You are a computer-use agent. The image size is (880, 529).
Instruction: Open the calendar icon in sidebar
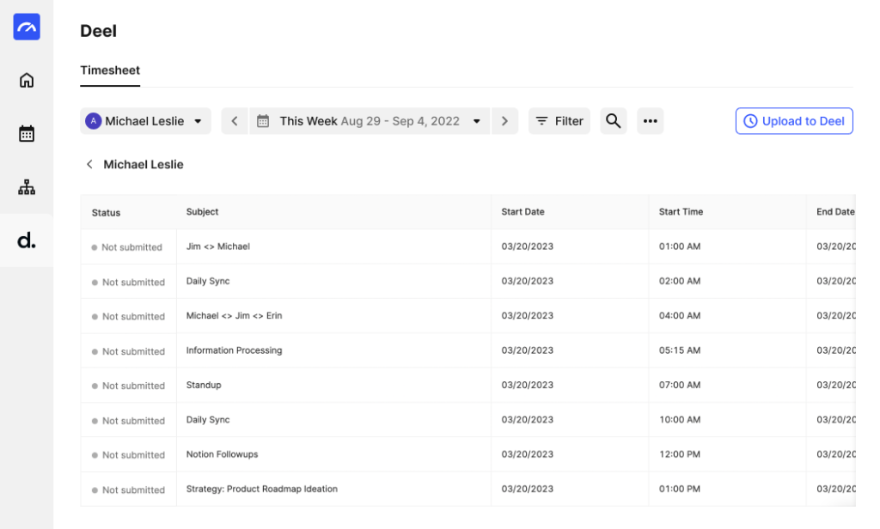[27, 134]
